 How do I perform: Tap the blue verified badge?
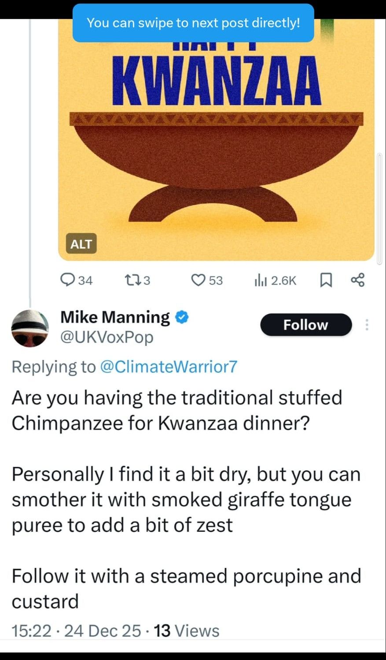[x=182, y=317]
